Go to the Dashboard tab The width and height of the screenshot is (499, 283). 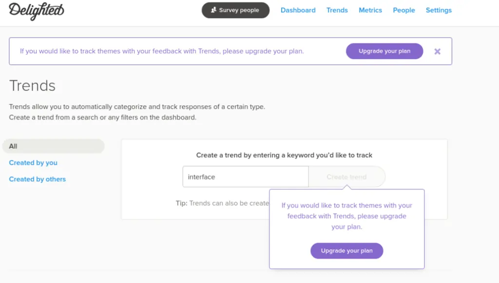coord(298,10)
